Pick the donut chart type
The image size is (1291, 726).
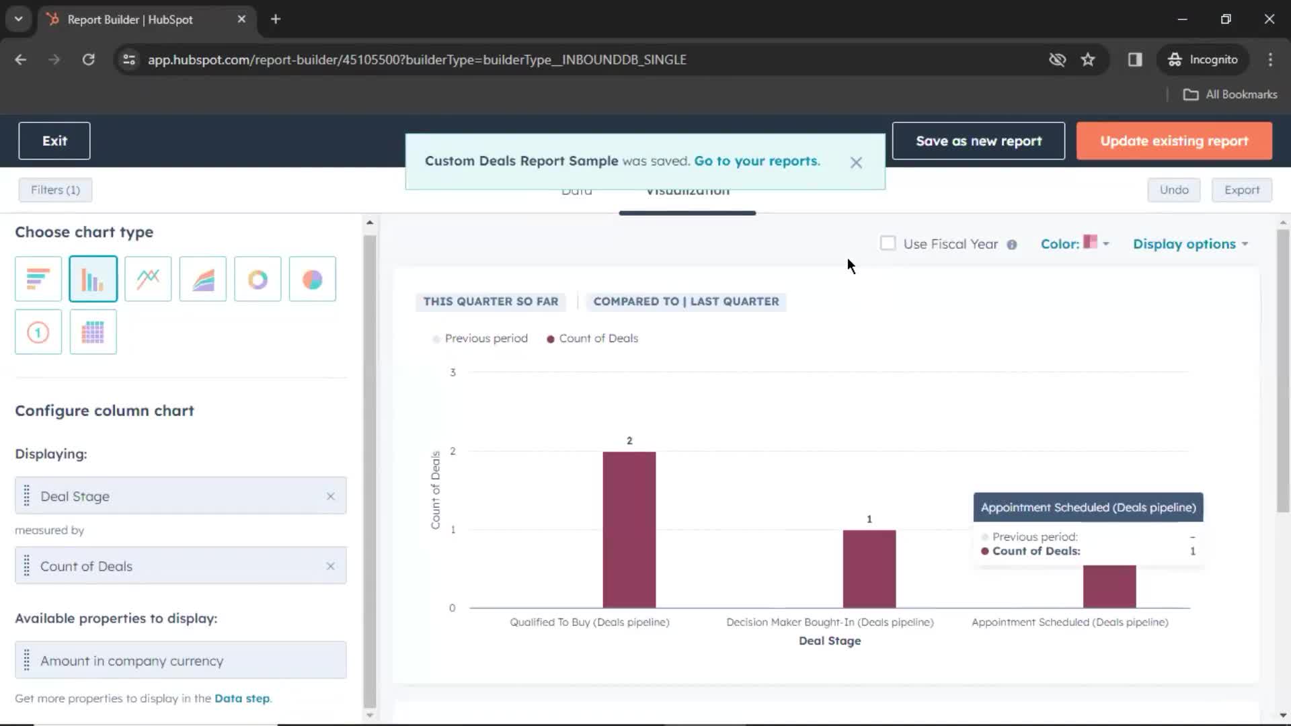(258, 279)
